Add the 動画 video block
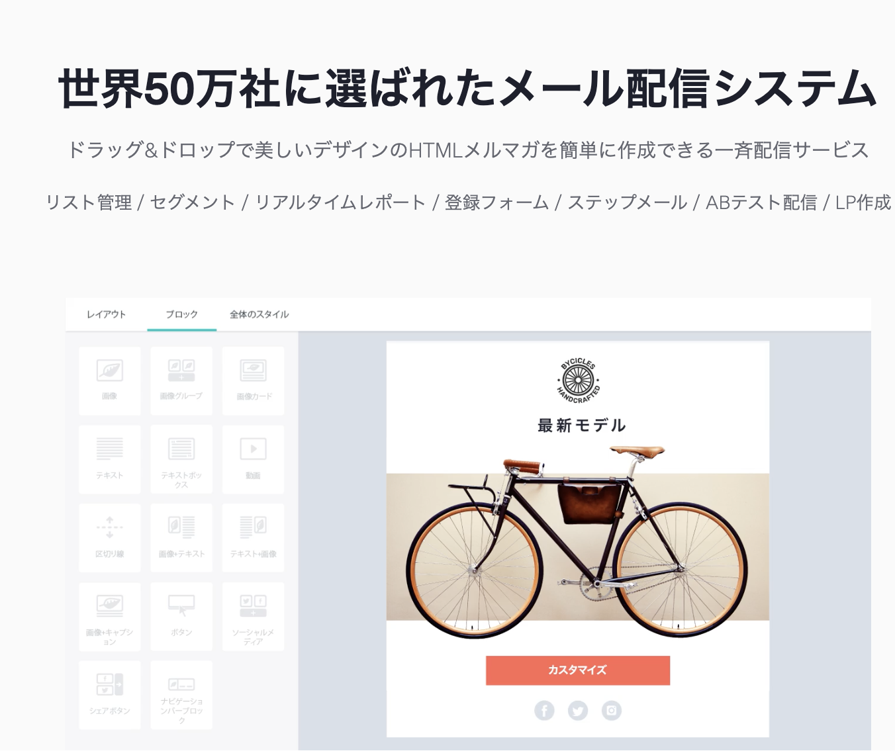895x753 pixels. coord(254,459)
